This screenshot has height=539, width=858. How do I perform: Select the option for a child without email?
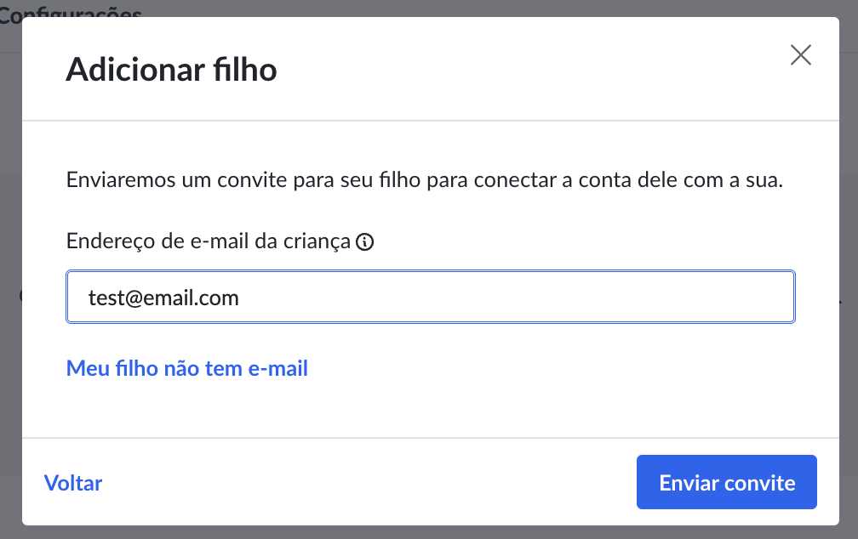pos(186,368)
